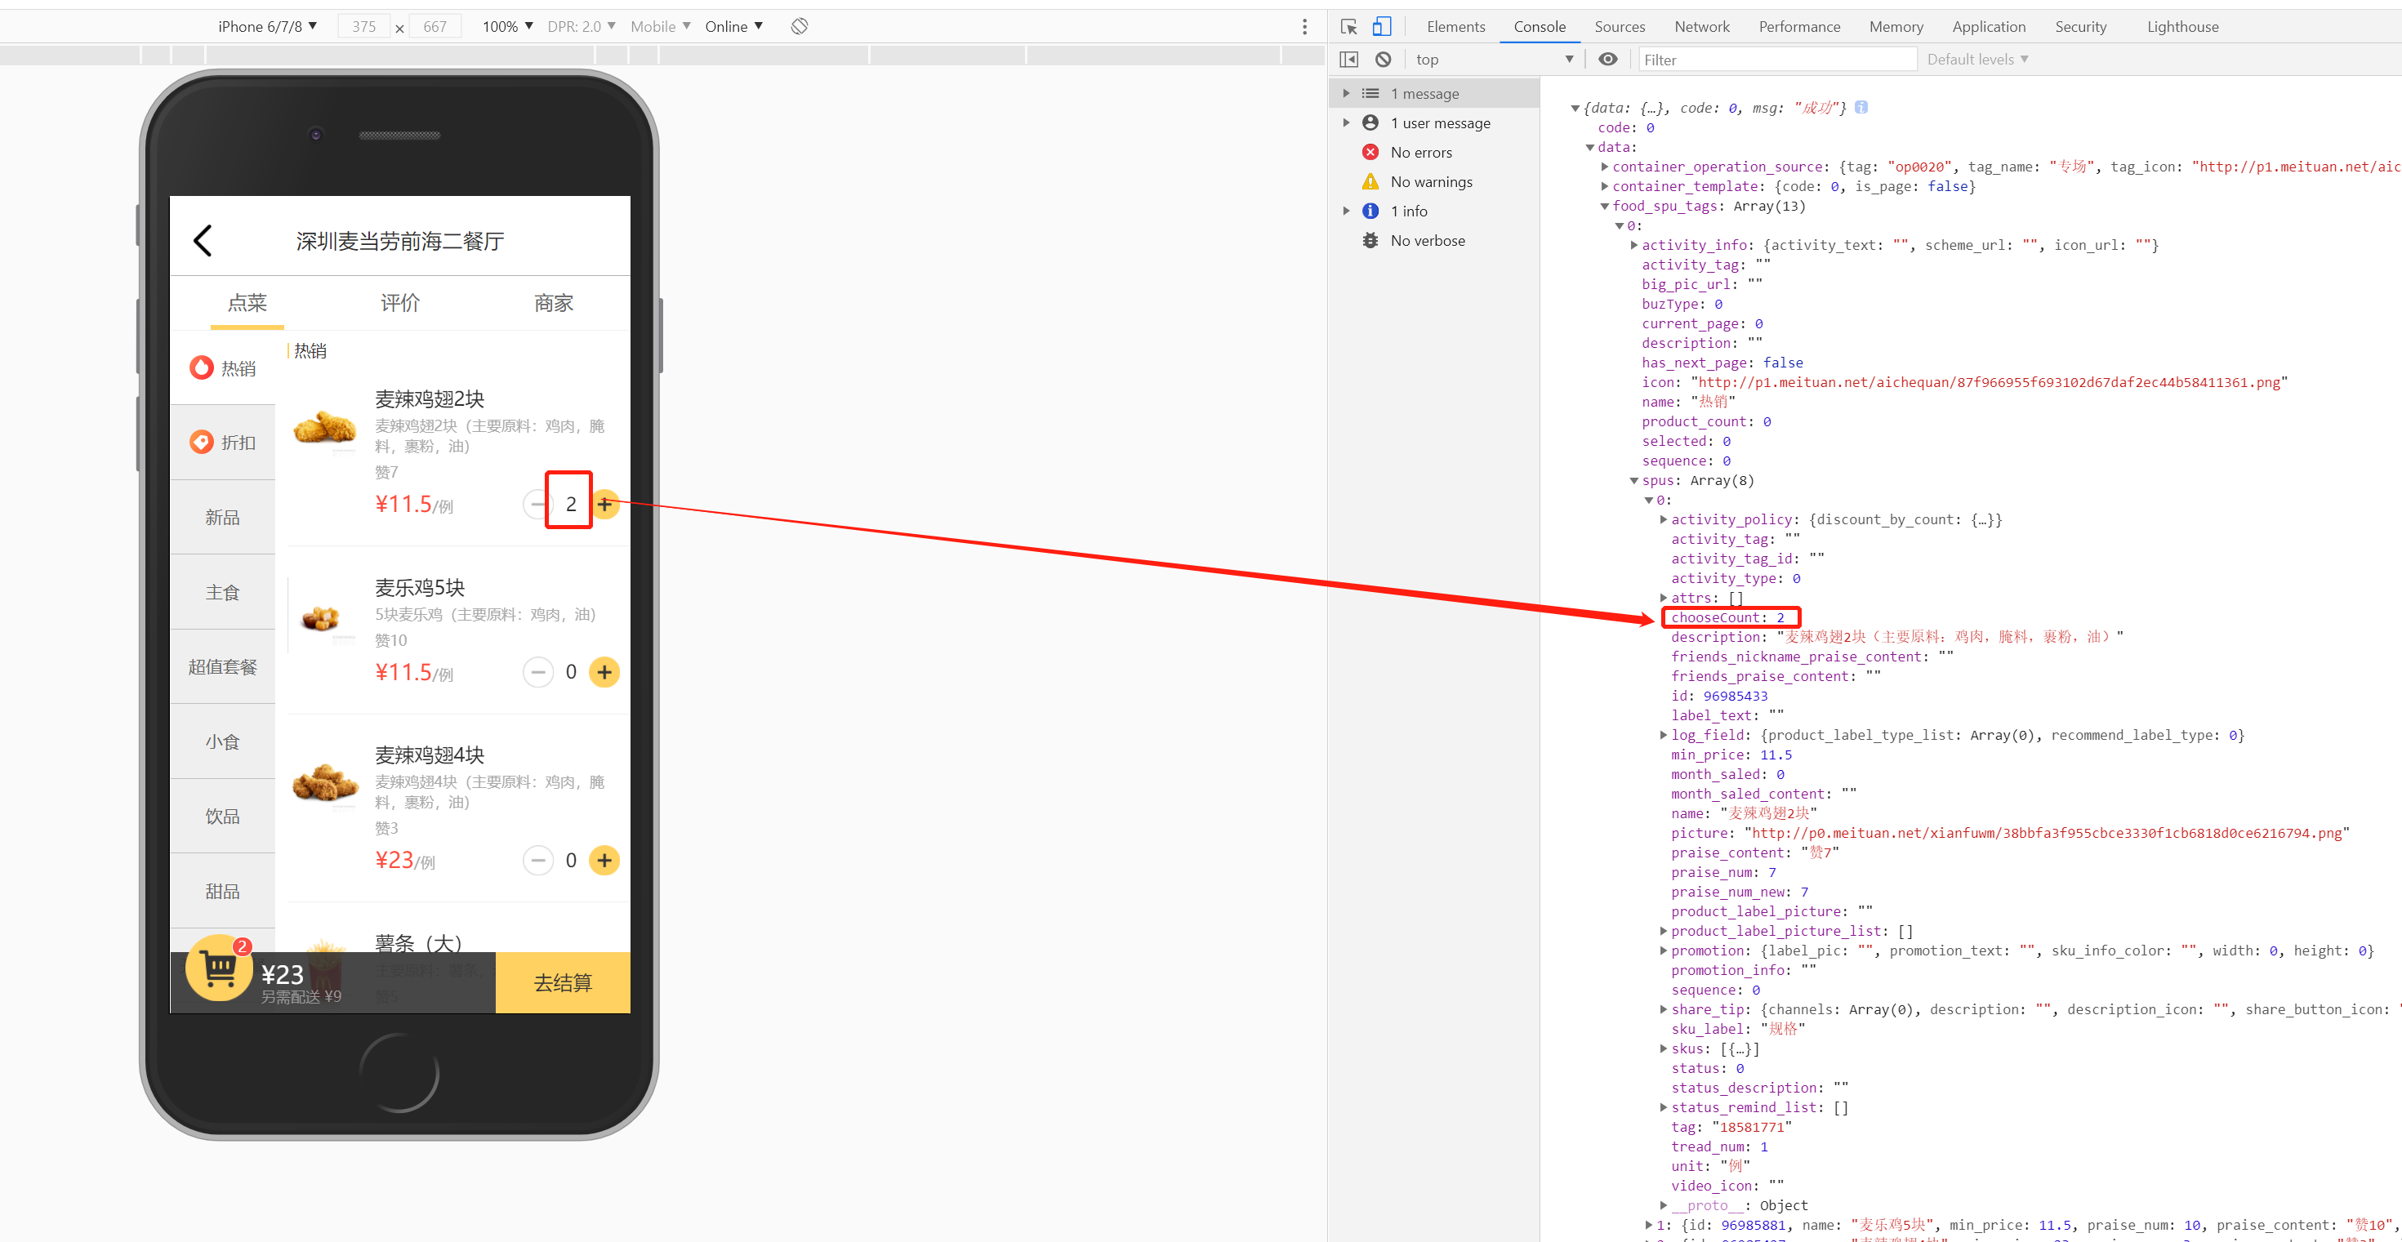Open the device toolbar three-dot menu

click(x=1304, y=27)
